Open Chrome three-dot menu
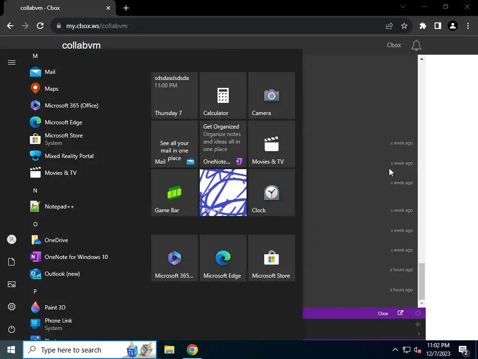The height and width of the screenshot is (359, 478). point(468,26)
